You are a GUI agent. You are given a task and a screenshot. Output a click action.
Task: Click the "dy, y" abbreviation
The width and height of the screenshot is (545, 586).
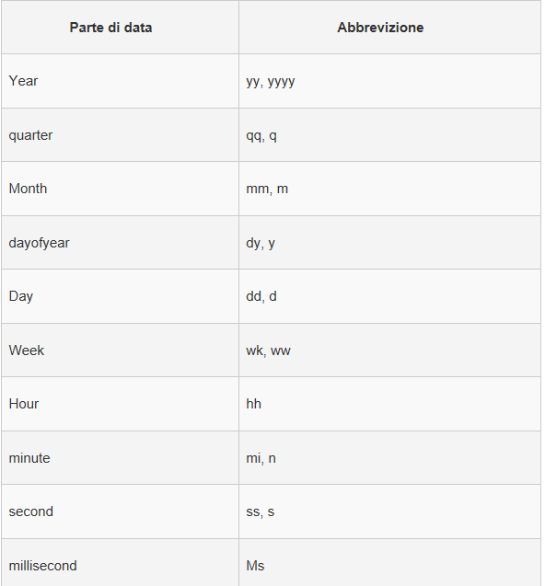(x=261, y=243)
